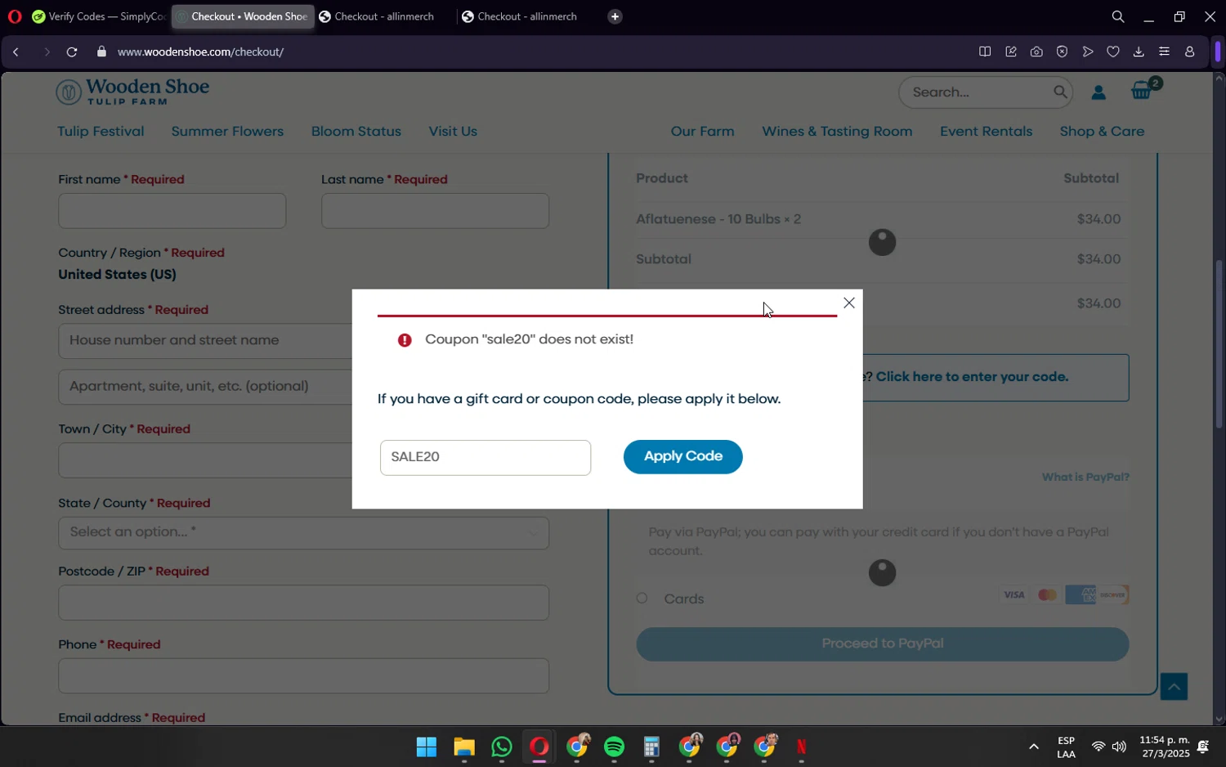Open a new browser tab
Image resolution: width=1226 pixels, height=767 pixels.
(615, 16)
